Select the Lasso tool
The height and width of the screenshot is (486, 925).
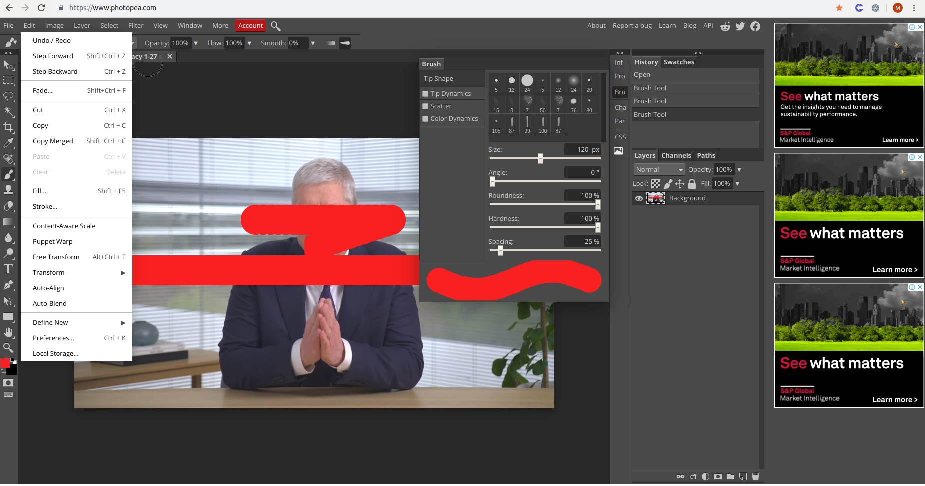point(8,96)
